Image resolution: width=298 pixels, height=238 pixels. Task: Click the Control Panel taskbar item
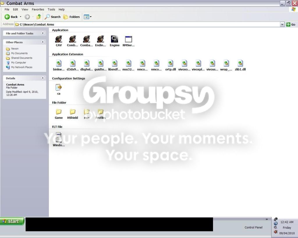[x=253, y=227]
